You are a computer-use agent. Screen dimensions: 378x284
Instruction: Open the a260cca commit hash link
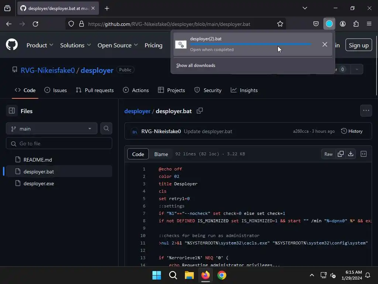coord(300,131)
